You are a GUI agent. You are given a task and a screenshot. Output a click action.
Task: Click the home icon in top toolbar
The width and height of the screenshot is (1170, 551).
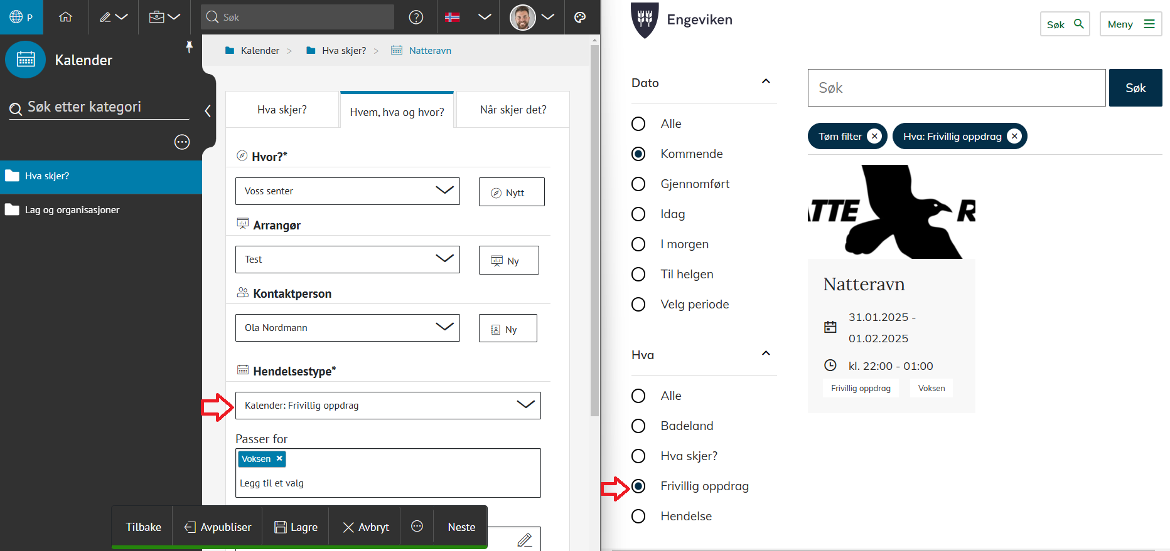click(65, 17)
